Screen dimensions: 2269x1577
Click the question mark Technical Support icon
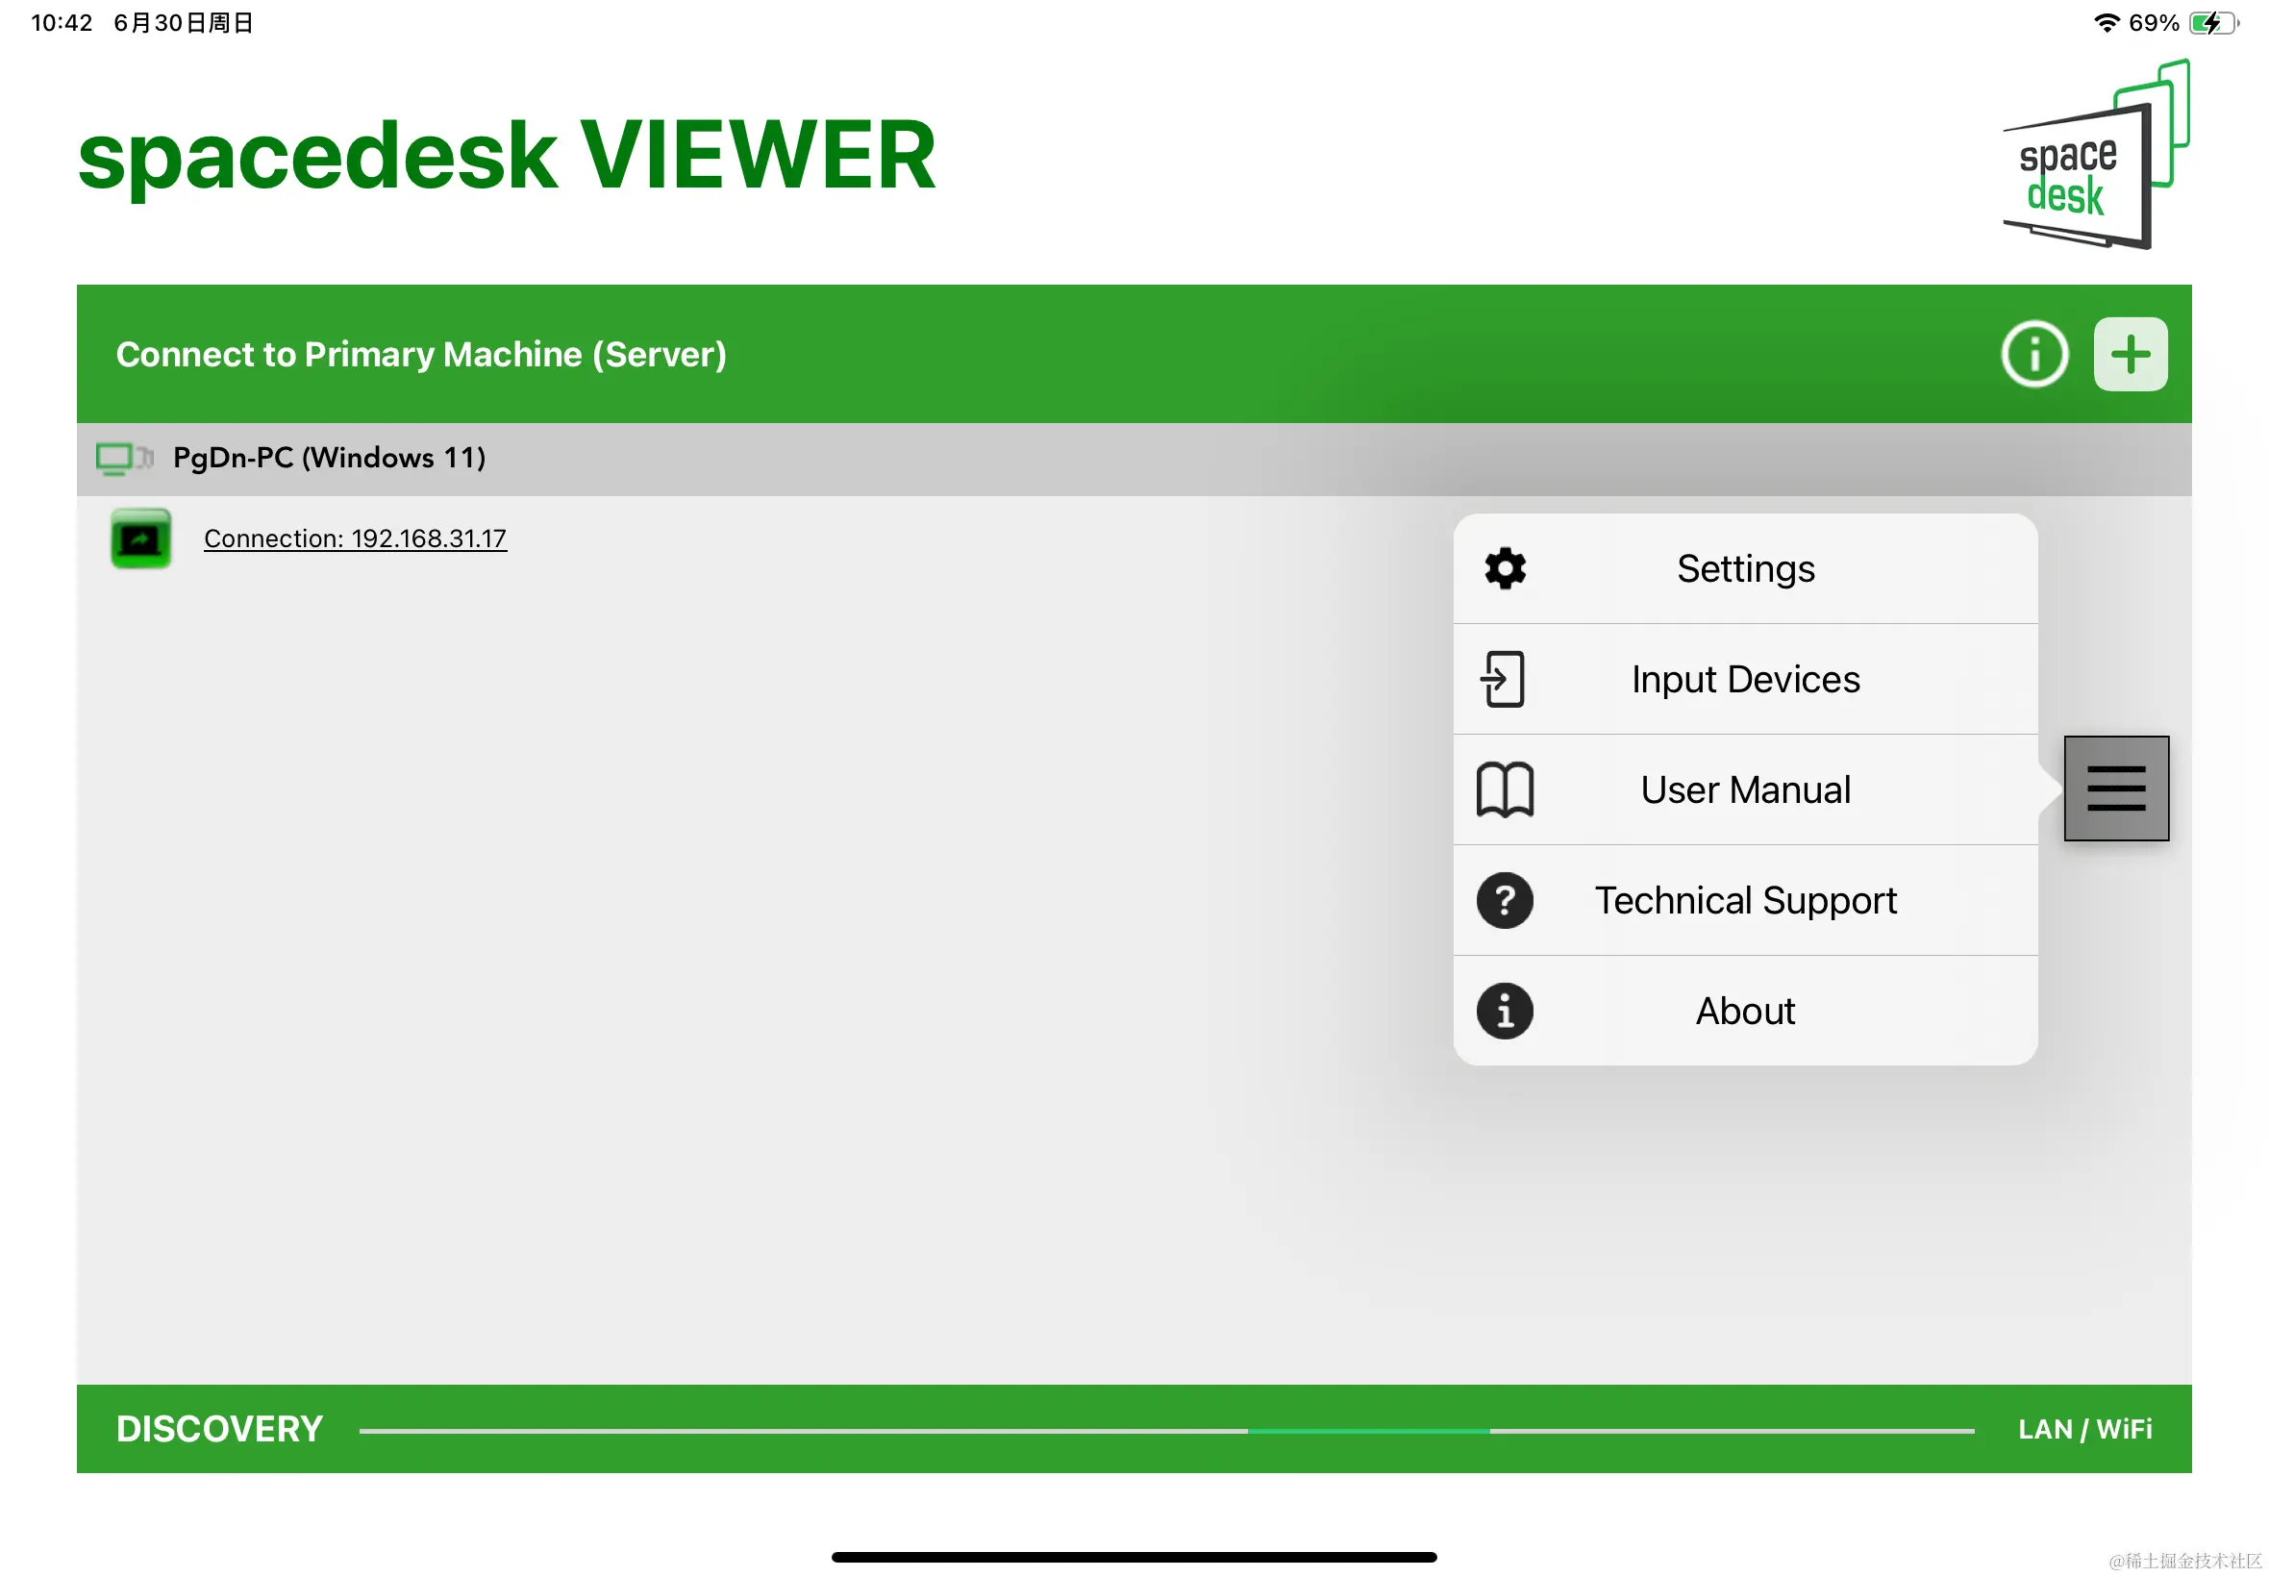coord(1505,900)
